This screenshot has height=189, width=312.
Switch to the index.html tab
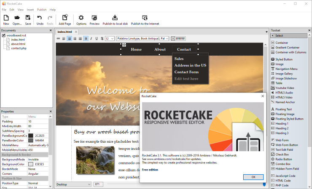(65, 32)
